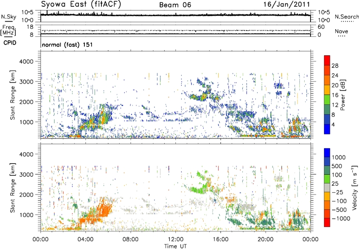
Task: Select the "Time UT" axis title
Action: [175, 246]
